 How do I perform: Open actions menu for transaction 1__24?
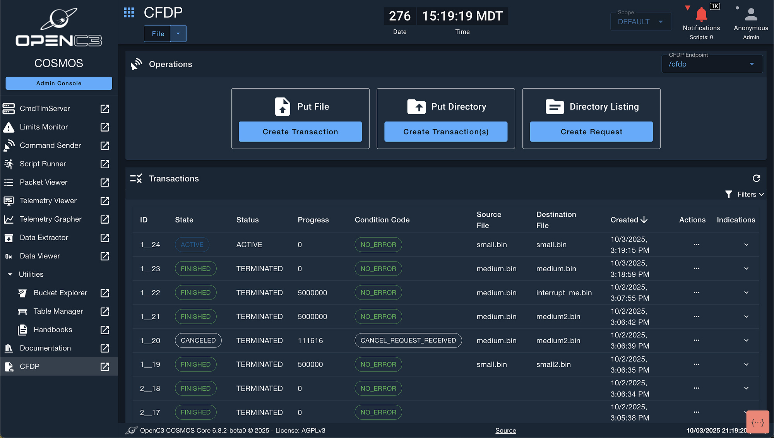[697, 245]
